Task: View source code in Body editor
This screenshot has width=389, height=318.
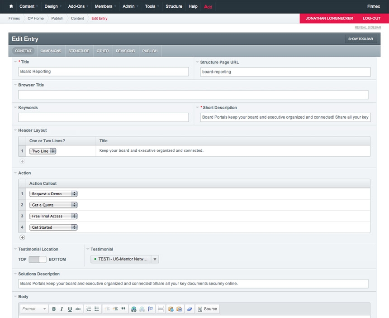Action: 208,309
